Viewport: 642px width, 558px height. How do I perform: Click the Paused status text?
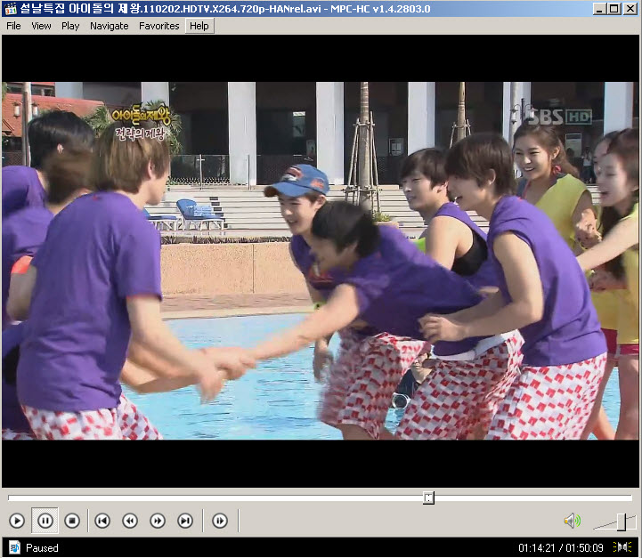(42, 548)
